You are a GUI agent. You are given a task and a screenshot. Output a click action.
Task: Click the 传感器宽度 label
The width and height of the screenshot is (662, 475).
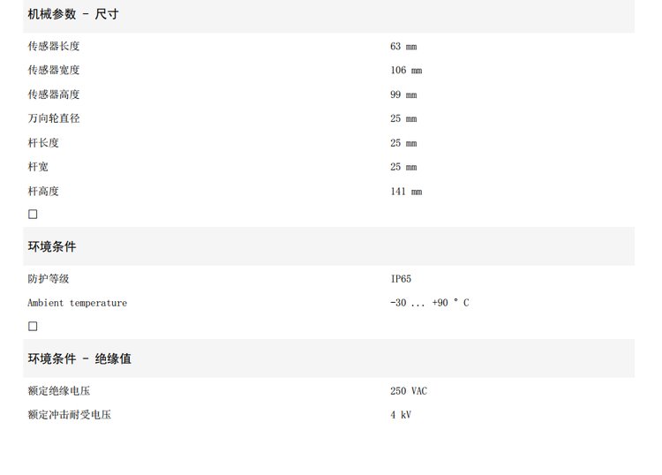(54, 70)
